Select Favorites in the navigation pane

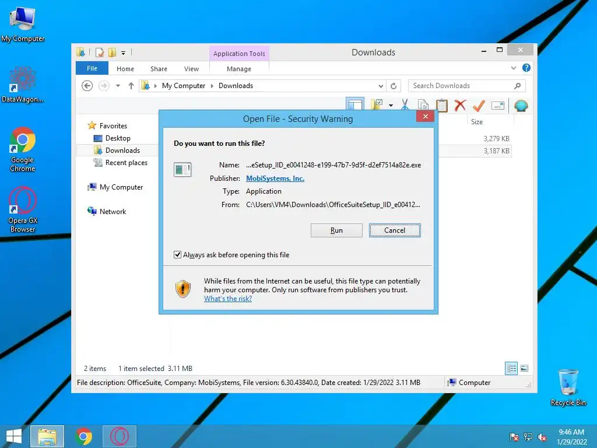(113, 126)
